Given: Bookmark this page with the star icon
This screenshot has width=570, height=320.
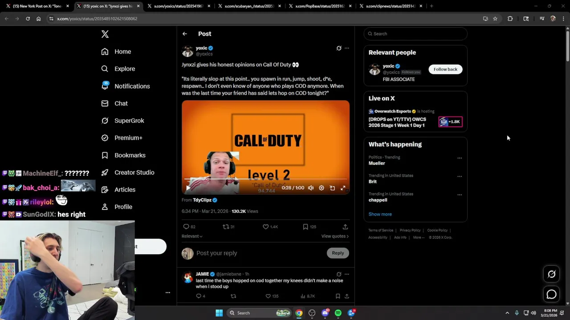Looking at the screenshot, I should click(495, 19).
